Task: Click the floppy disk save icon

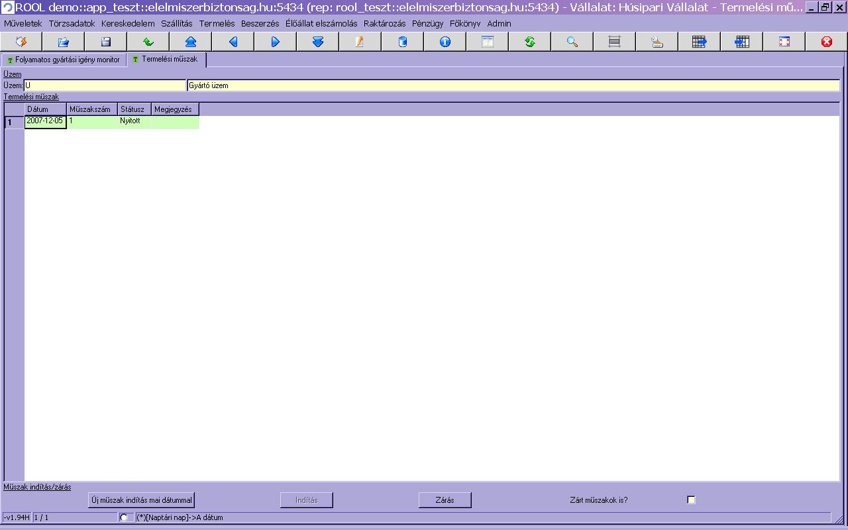Action: click(x=106, y=42)
